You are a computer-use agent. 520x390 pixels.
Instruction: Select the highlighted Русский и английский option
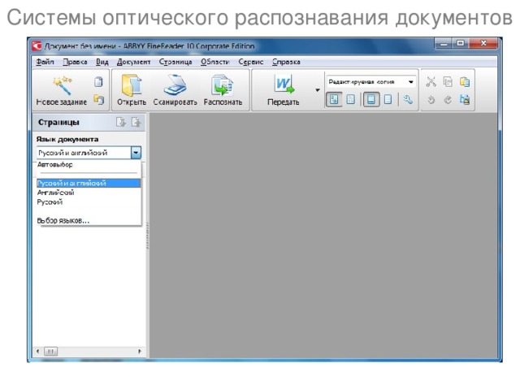pyautogui.click(x=89, y=183)
